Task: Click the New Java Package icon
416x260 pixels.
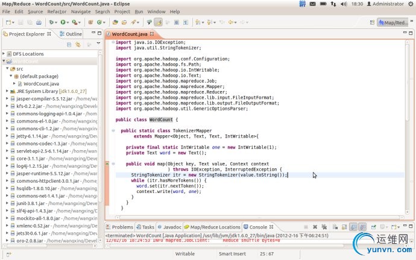Action: point(90,22)
